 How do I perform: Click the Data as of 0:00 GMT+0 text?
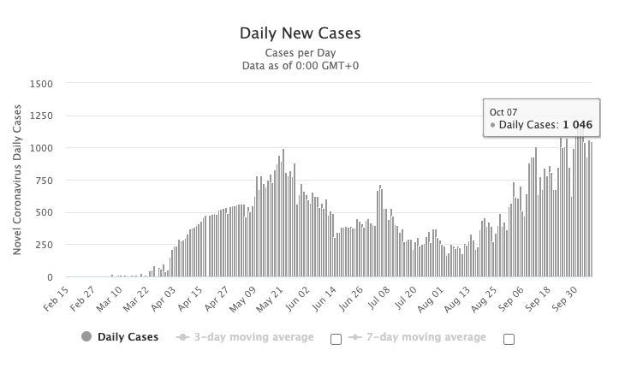tap(301, 65)
